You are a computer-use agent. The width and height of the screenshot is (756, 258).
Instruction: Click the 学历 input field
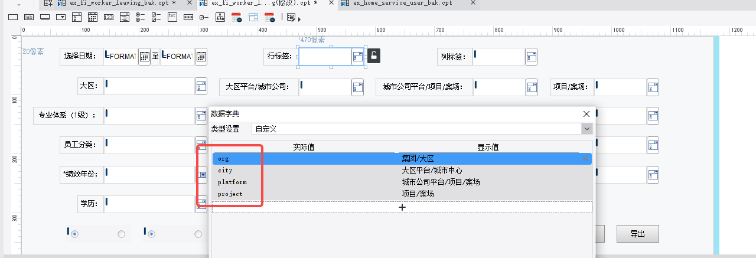(149, 204)
